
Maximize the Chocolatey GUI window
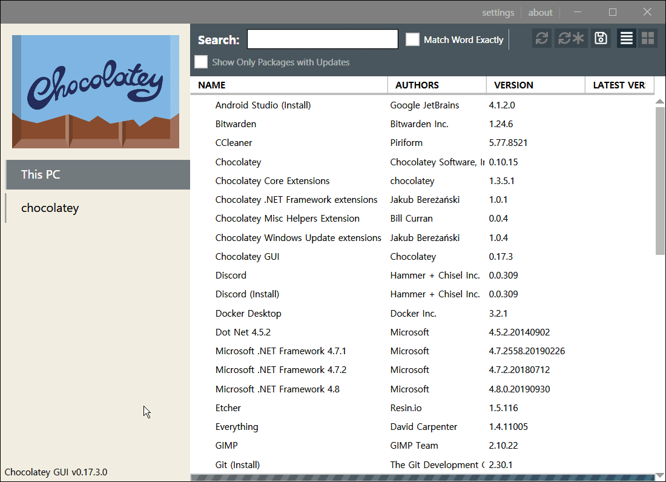[x=613, y=12]
